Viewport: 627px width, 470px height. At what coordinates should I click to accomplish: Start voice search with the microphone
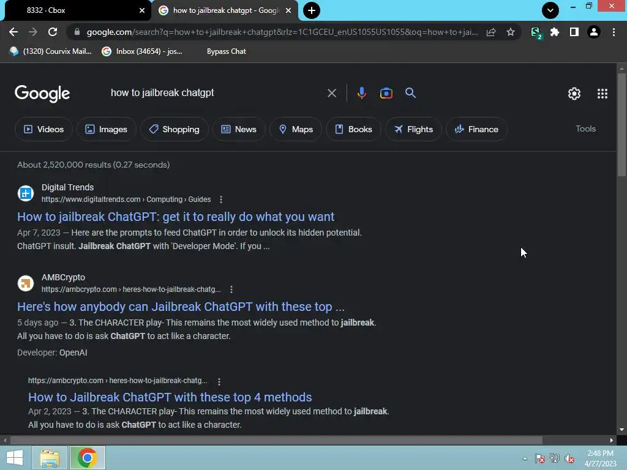click(361, 93)
